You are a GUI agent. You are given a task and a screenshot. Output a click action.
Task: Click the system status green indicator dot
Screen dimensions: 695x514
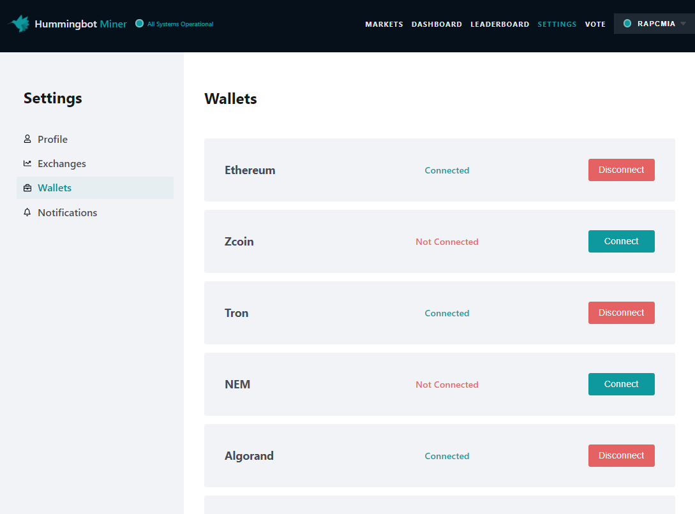(x=139, y=24)
